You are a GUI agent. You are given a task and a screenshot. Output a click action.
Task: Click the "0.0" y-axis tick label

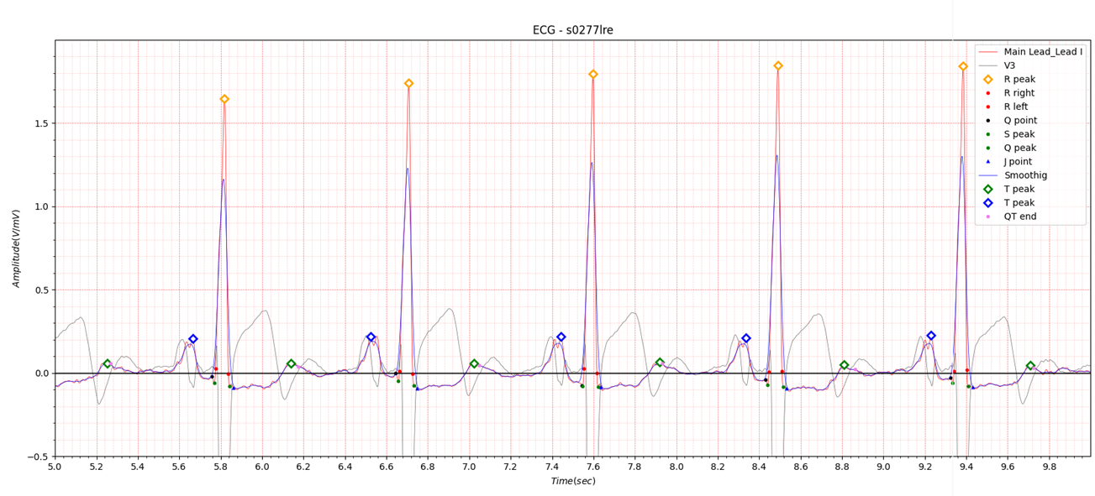42,373
